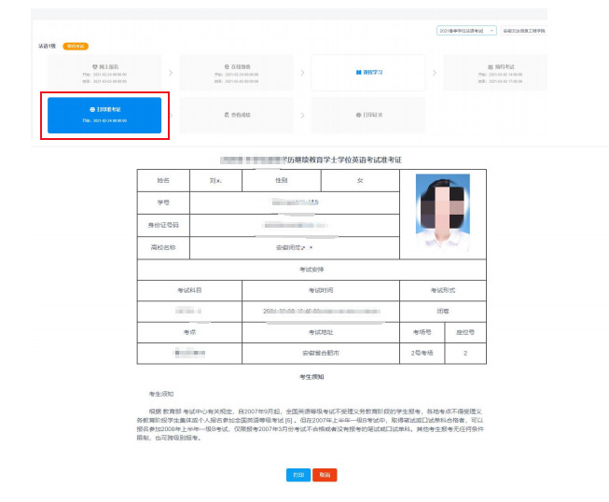
Task: Click arrow between 在线缴费 and 课程学习
Action: coord(302,73)
